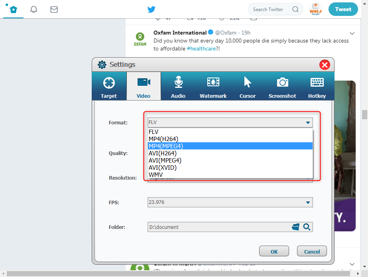368x277 pixels.
Task: Expand the Format dropdown arrow
Action: tap(308, 123)
